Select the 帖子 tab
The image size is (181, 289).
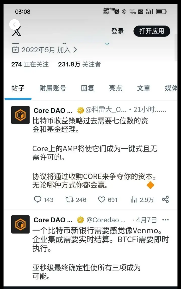click(18, 88)
